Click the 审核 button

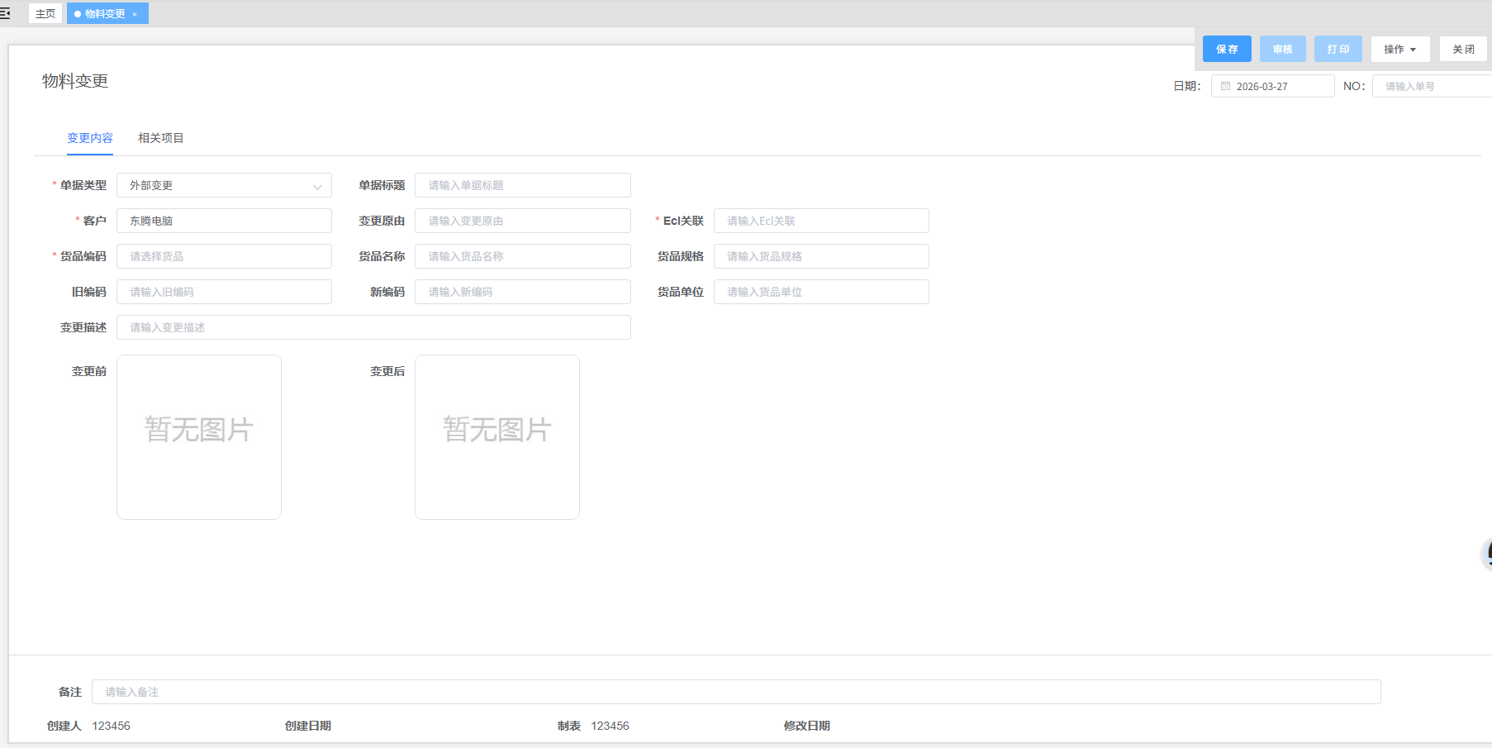point(1282,50)
